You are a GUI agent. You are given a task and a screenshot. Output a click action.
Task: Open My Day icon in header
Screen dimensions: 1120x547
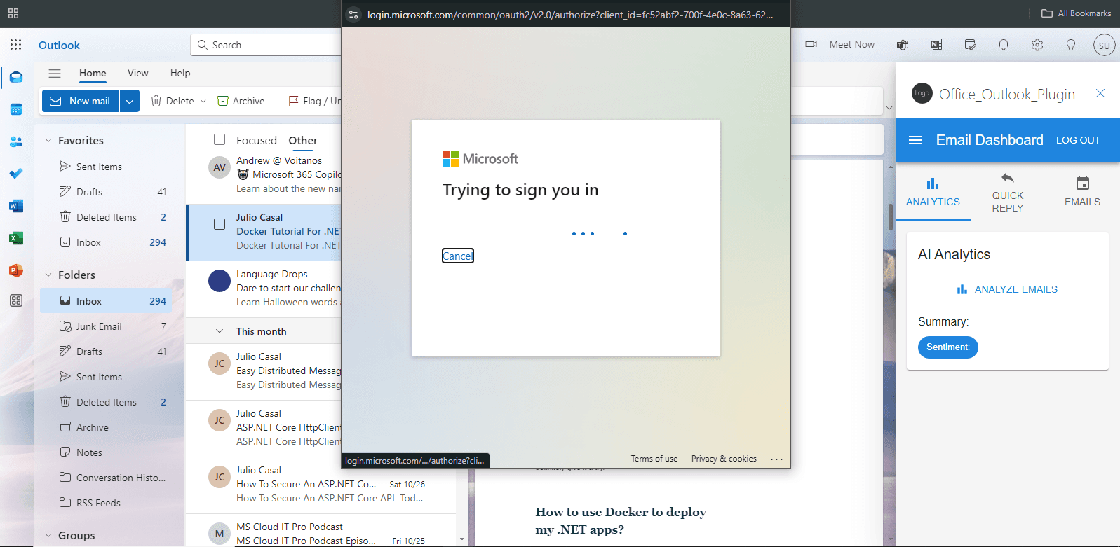point(970,45)
